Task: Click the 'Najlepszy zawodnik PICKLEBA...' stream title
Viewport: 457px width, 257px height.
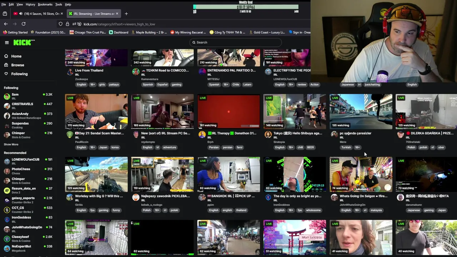Action: tap(165, 196)
